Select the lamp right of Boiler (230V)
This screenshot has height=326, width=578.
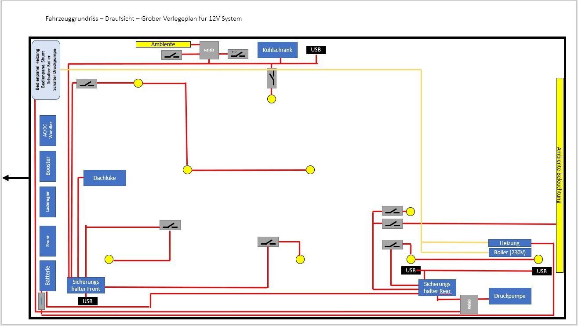pyautogui.click(x=538, y=259)
